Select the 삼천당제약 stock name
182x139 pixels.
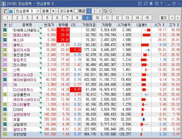coord(22,114)
